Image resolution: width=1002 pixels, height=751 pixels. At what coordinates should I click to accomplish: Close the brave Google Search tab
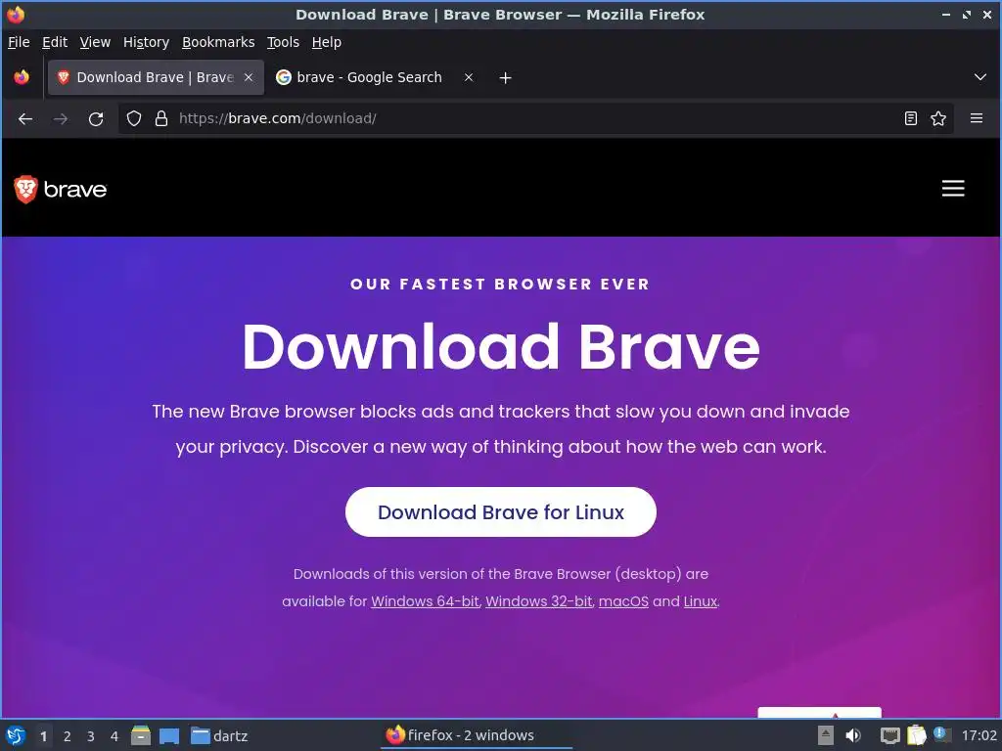(x=469, y=77)
